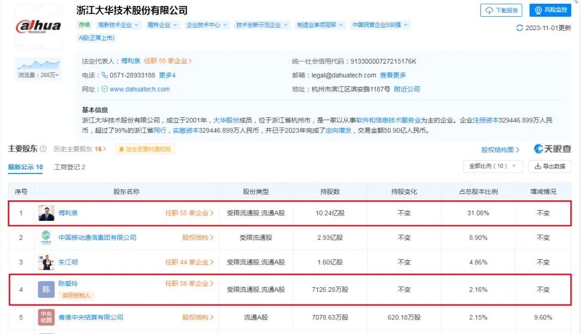Click the 7126.28万股 holdings cell

point(330,289)
